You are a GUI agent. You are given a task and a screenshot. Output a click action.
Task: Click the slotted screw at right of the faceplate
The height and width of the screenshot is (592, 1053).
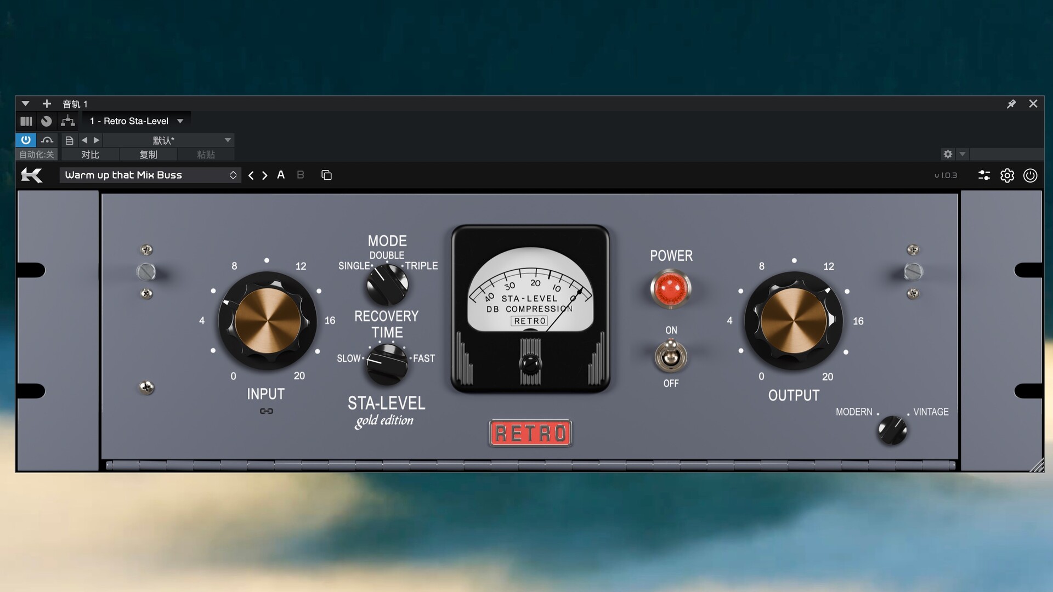[913, 271]
